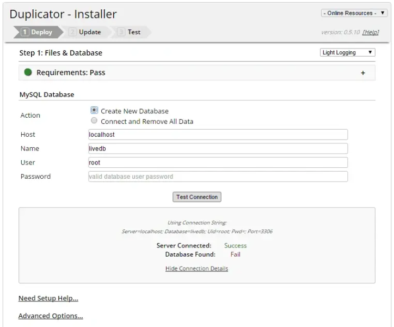Open the Light Logging dropdown
Image resolution: width=394 pixels, height=327 pixels.
tap(348, 52)
